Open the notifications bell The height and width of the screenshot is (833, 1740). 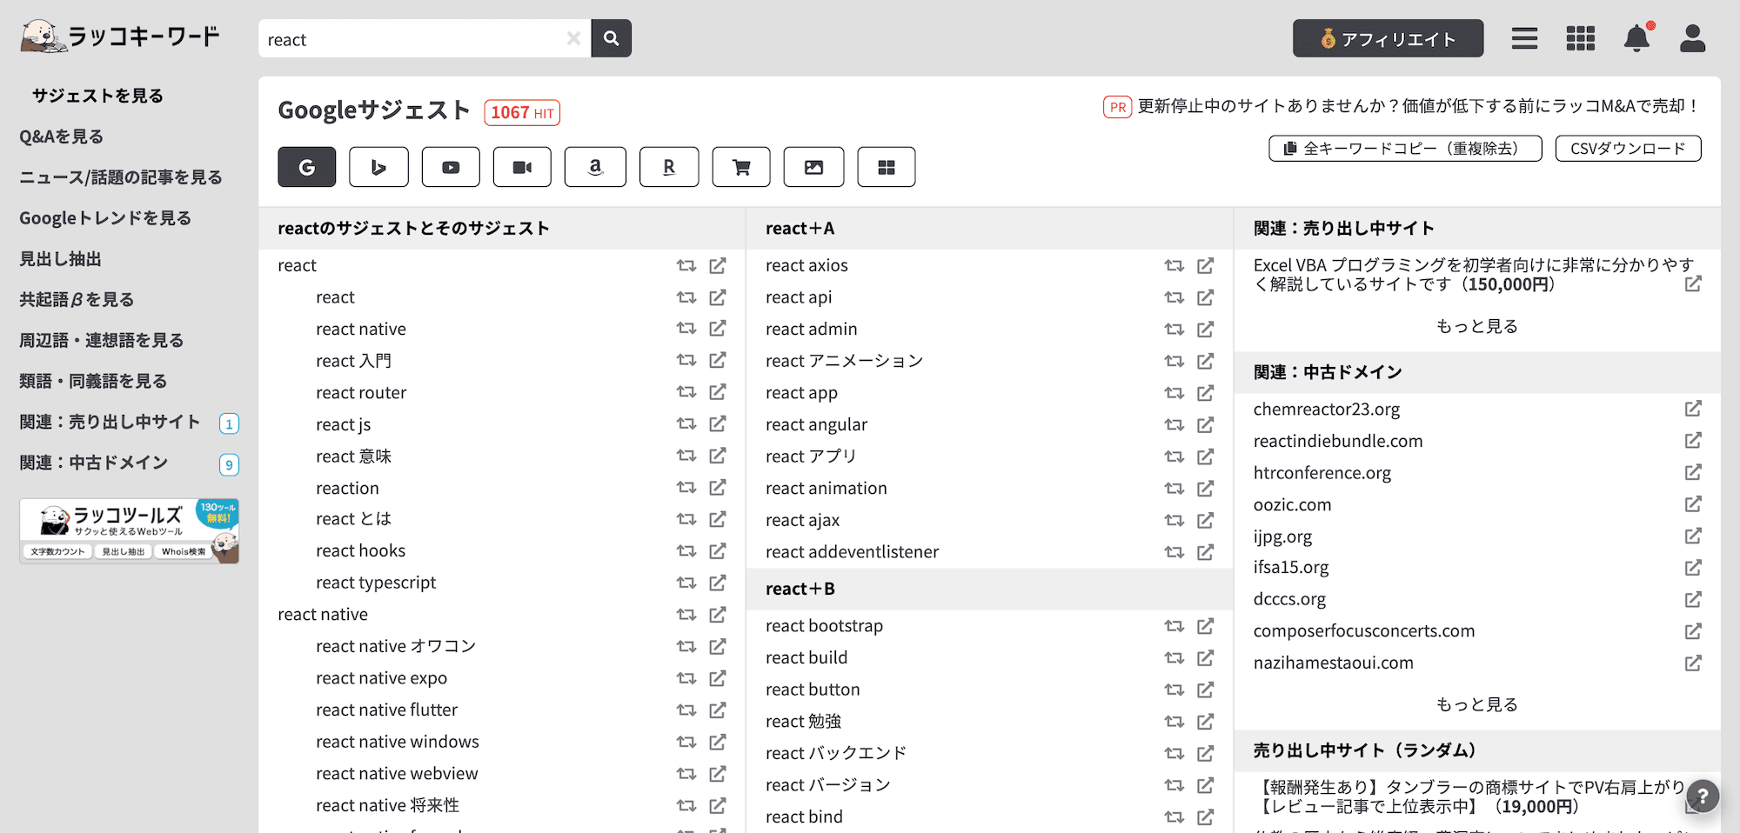(x=1636, y=38)
